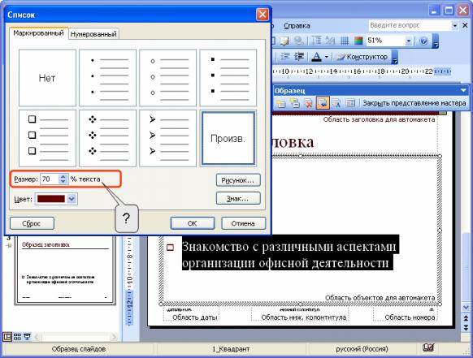Viewport: 473px width, 358px height.
Task: Click the font color 'A' icon
Action: tap(316, 57)
